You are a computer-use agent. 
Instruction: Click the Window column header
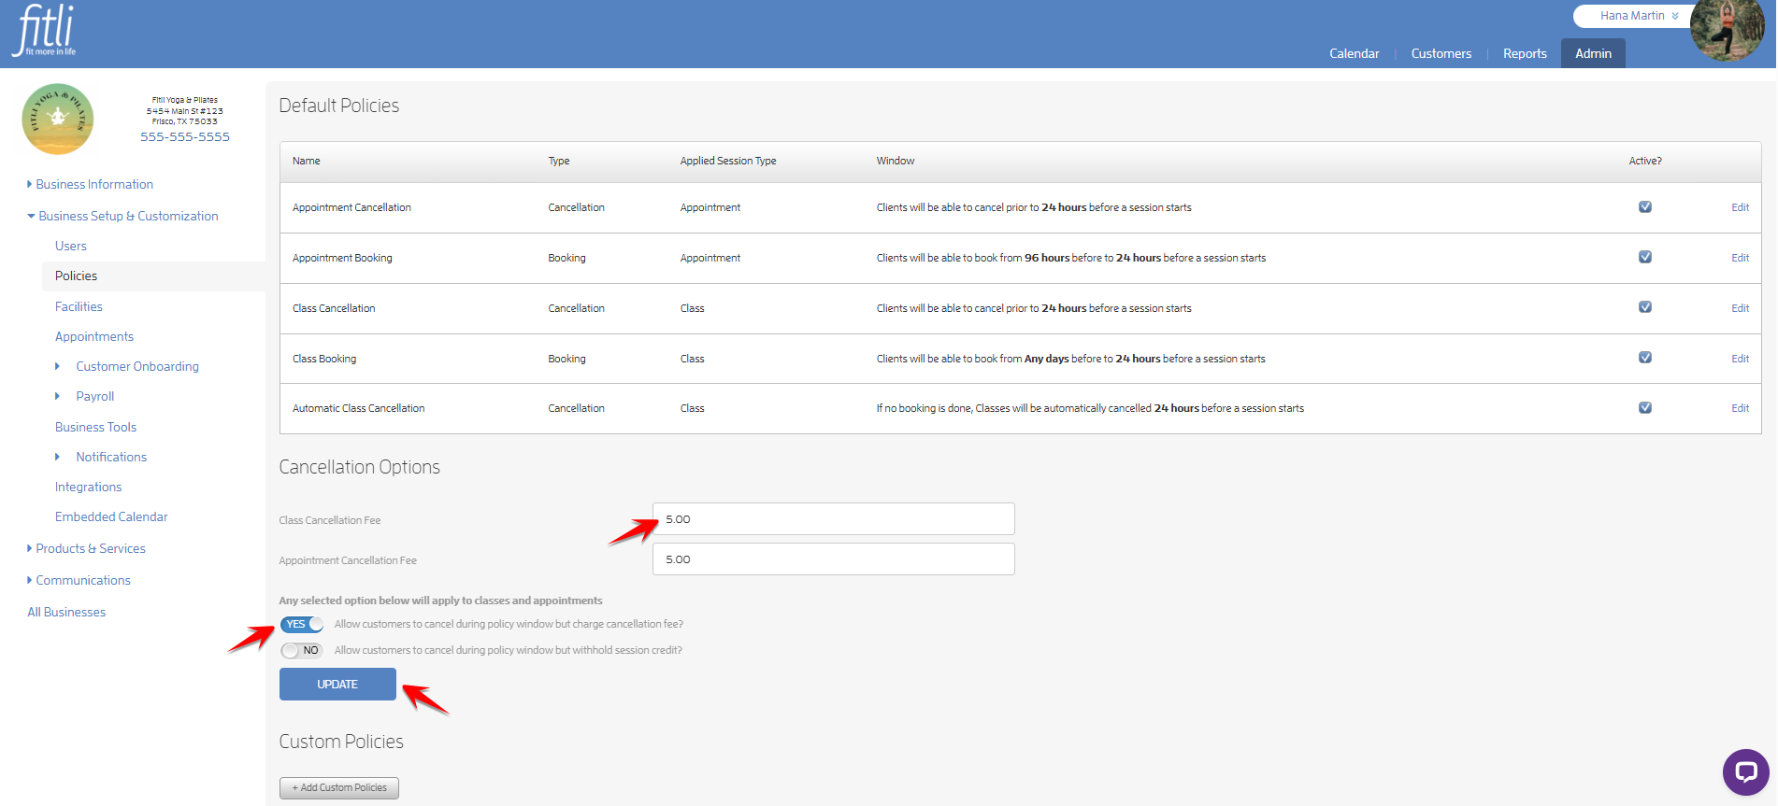pyautogui.click(x=895, y=161)
